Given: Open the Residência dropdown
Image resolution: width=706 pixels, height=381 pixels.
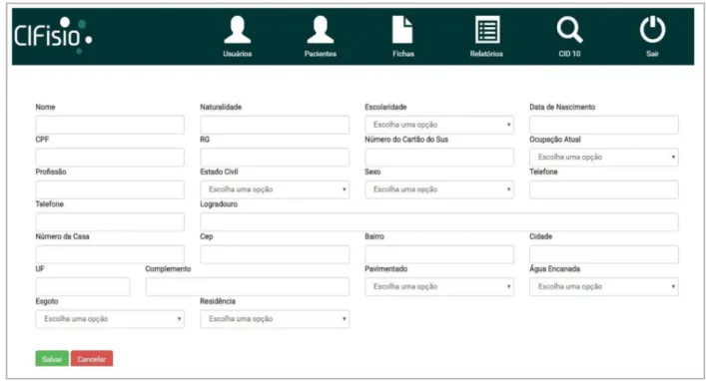Looking at the screenshot, I should [x=275, y=319].
